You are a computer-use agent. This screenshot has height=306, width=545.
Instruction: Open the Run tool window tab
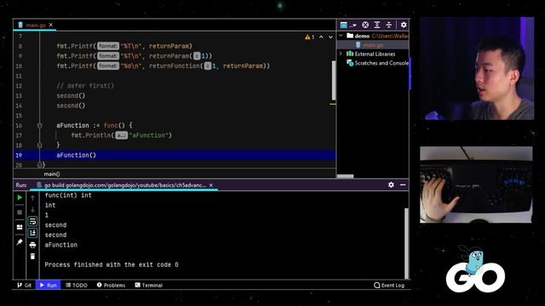[48, 285]
